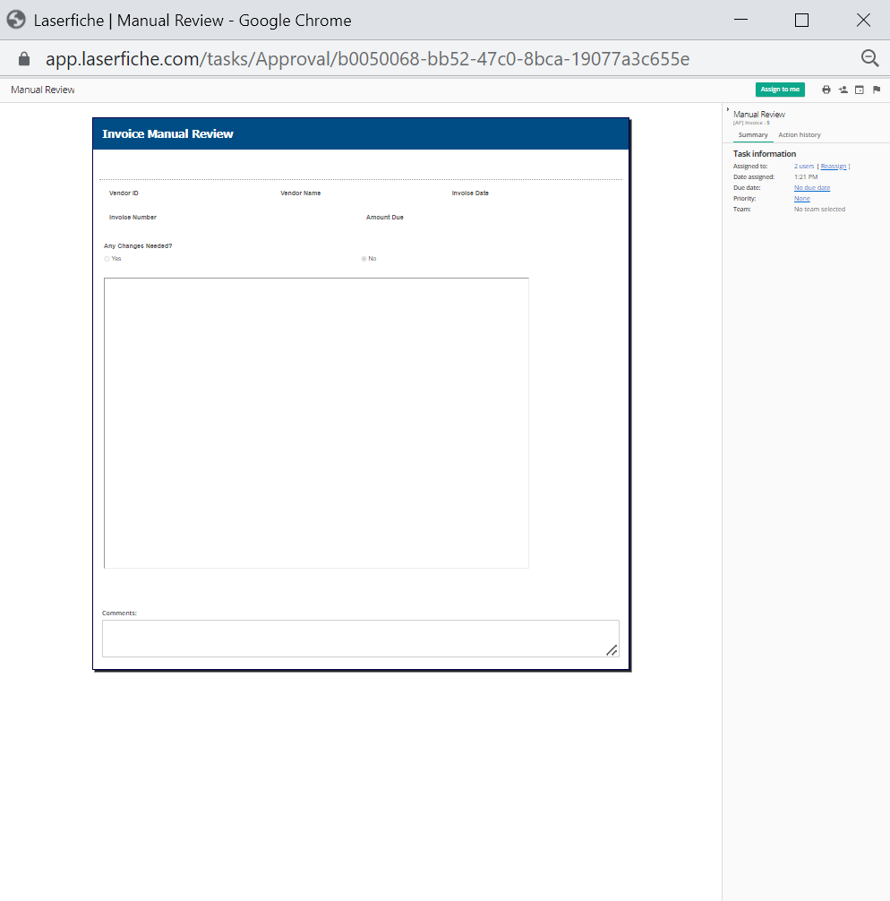Image resolution: width=890 pixels, height=901 pixels.
Task: Click the Manual Review breadcrumb at top left
Action: pos(42,90)
